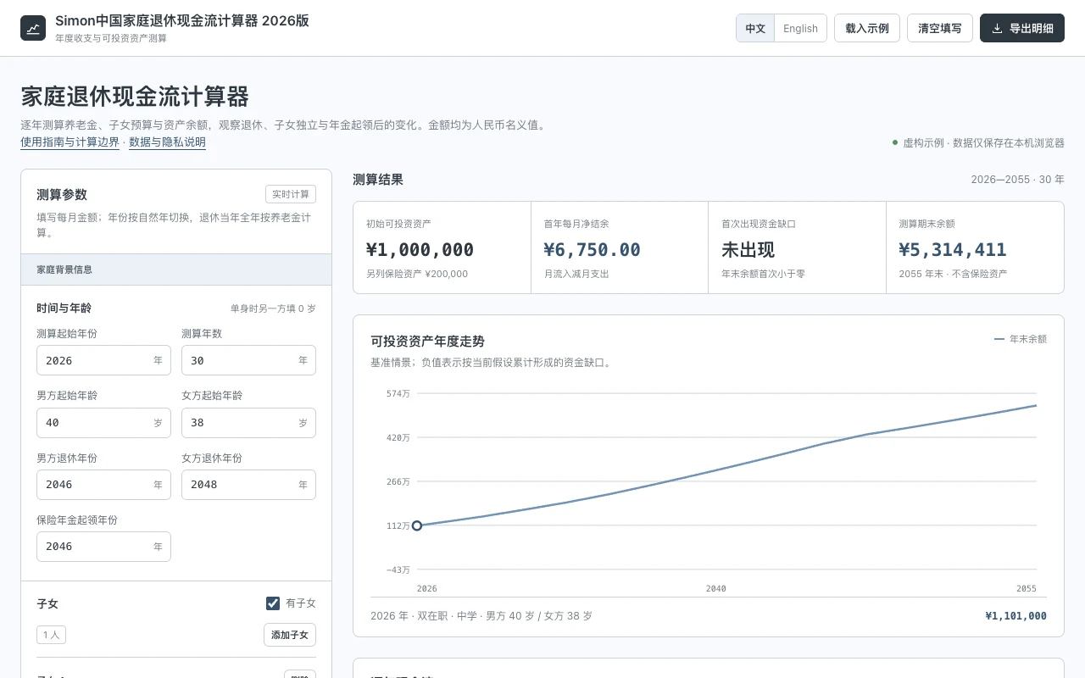Image resolution: width=1085 pixels, height=678 pixels.
Task: Click the ¥6,750.00 monthly surplus value
Action: click(x=592, y=250)
